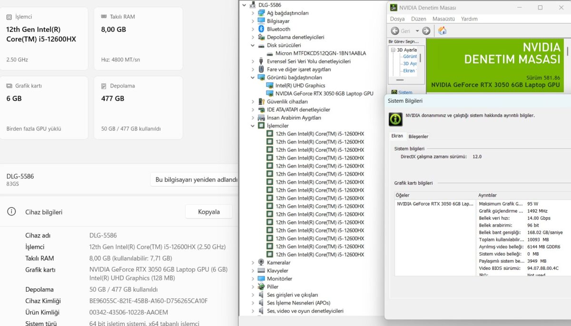The width and height of the screenshot is (571, 326).
Task: Open the Dosya menu in NVIDIA panel
Action: point(397,19)
